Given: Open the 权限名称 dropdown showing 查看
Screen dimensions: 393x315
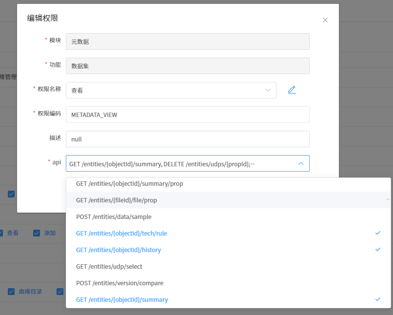Looking at the screenshot, I should (x=171, y=90).
